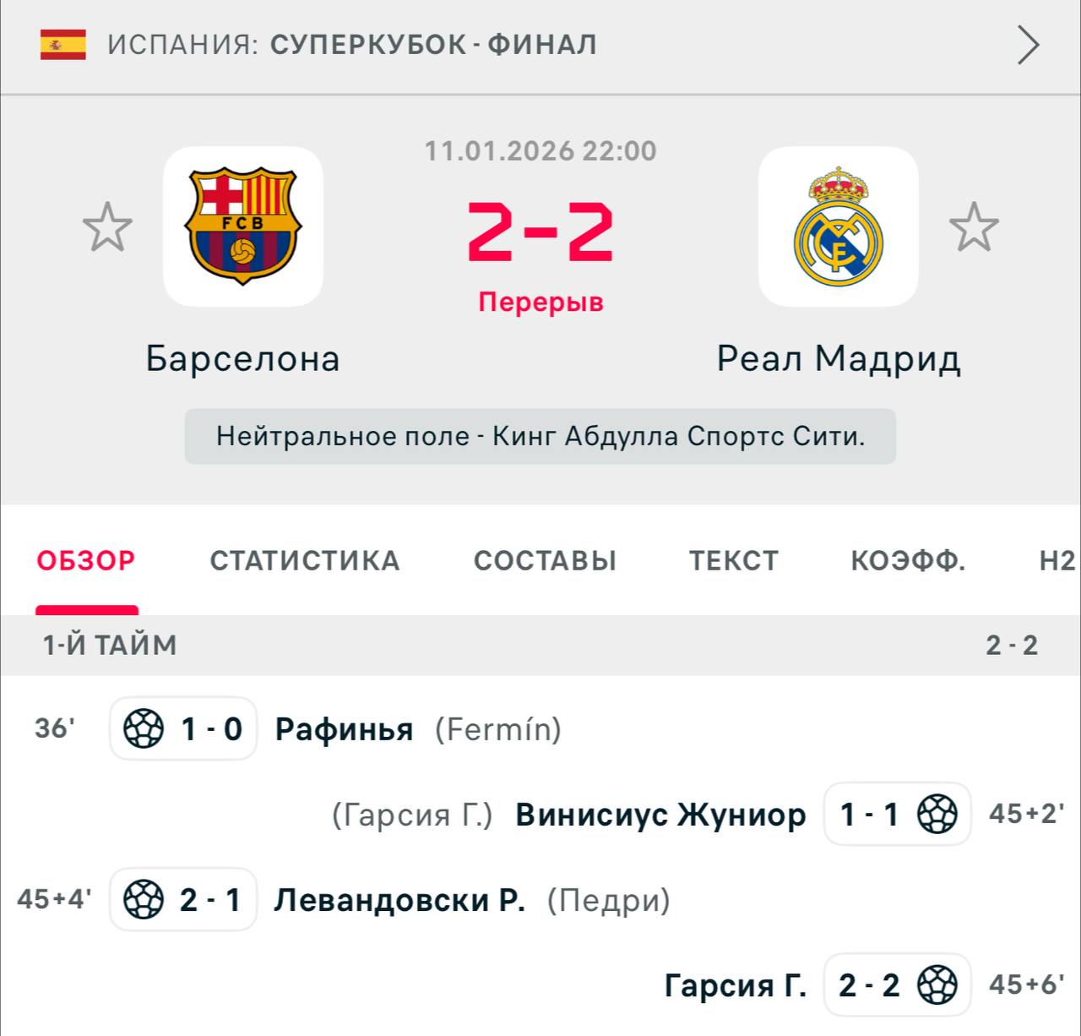Screen dimensions: 1081x1036
Task: Open the СУПЕРКУБОК - ФИНАЛ league link
Action: (433, 45)
